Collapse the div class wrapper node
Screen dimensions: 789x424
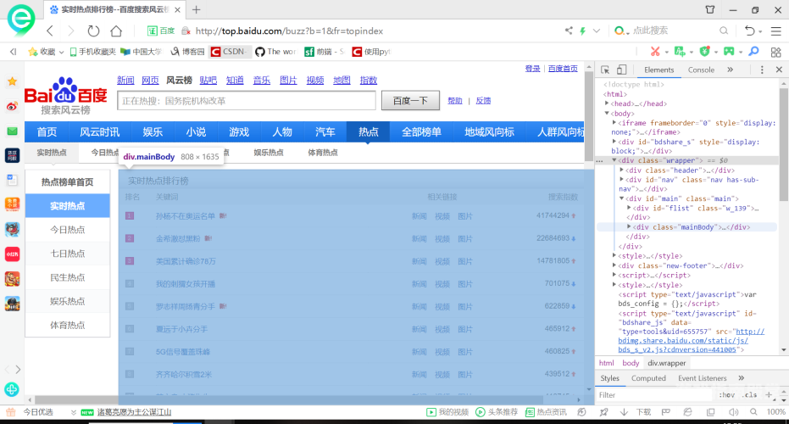[614, 160]
